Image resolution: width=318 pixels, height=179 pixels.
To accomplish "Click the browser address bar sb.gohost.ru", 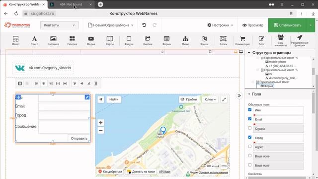I will coord(42,13).
